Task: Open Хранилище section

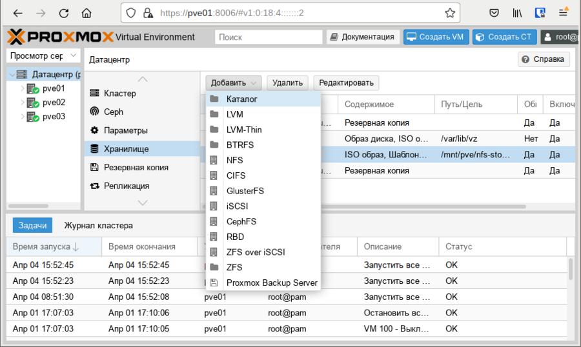Action: 142,149
